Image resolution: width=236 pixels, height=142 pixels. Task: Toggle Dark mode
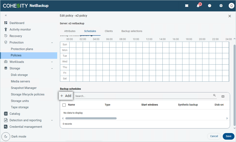point(6,136)
